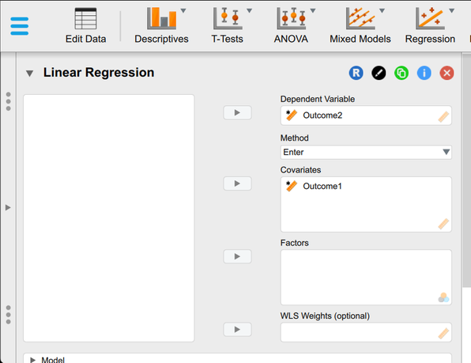
Task: Click the dropdown arrow beside Mixed Models
Action: coord(382,11)
